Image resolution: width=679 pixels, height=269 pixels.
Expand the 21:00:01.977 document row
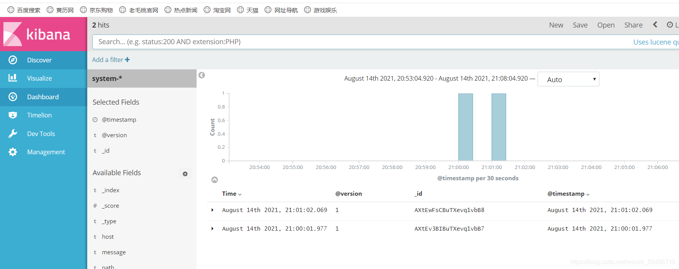[x=213, y=229]
